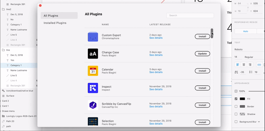Switch to All Plugins tab
This screenshot has height=131, width=265.
(x=59, y=16)
